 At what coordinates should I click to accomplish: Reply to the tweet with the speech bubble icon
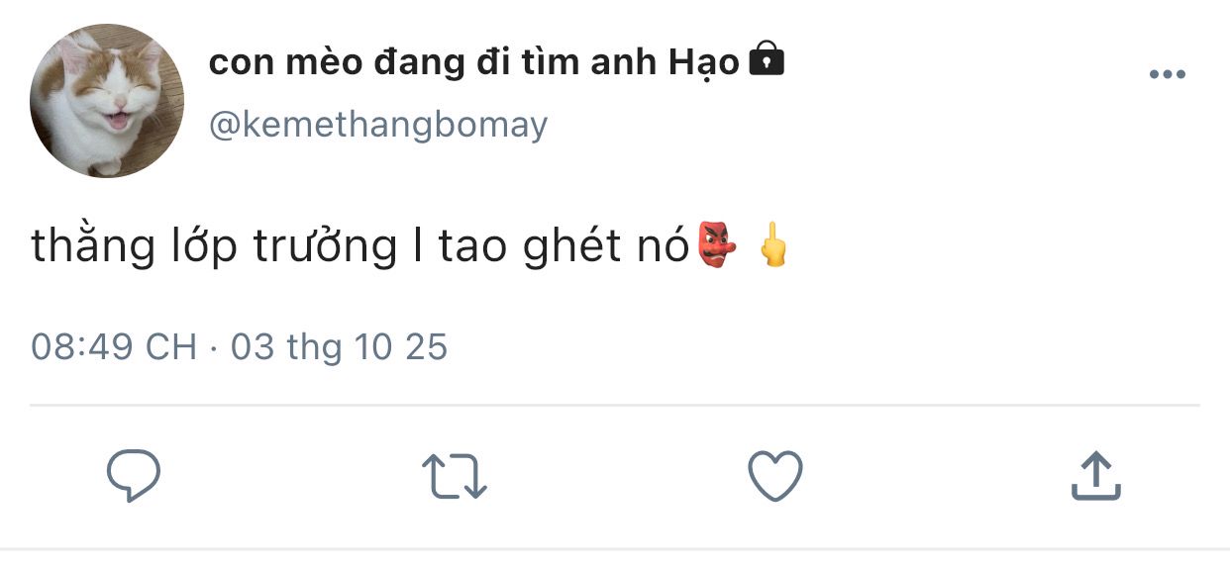pos(134,476)
